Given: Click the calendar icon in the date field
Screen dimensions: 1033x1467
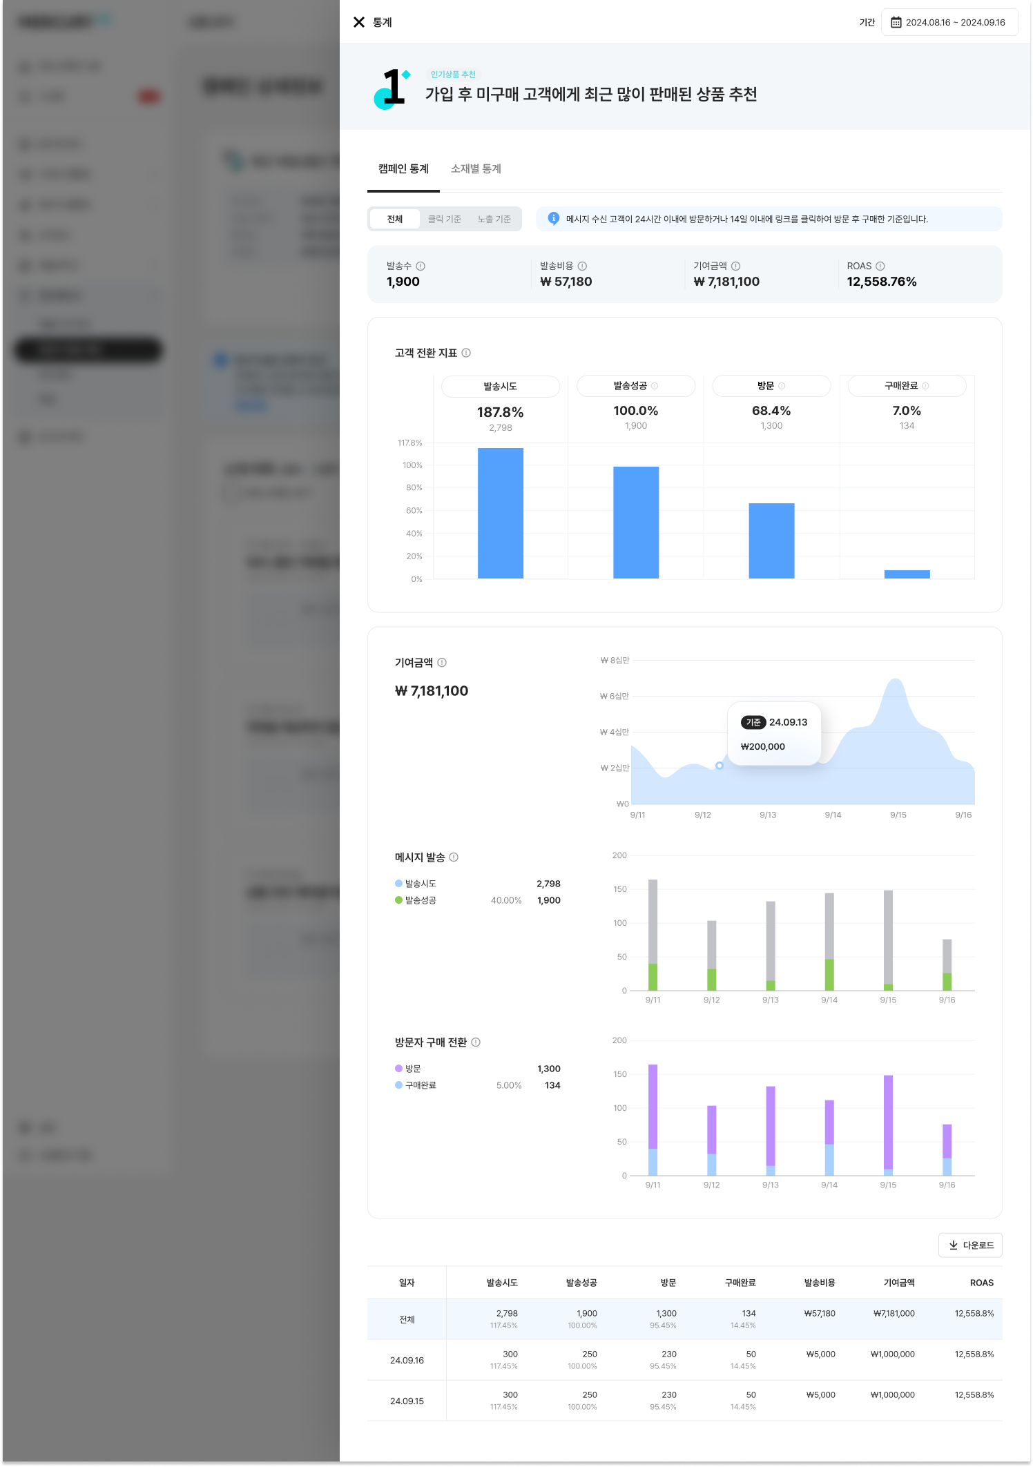Looking at the screenshot, I should point(896,23).
